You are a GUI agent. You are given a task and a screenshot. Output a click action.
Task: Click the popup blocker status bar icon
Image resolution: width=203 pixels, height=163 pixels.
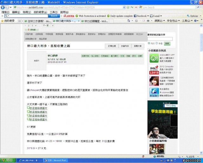point(143,157)
